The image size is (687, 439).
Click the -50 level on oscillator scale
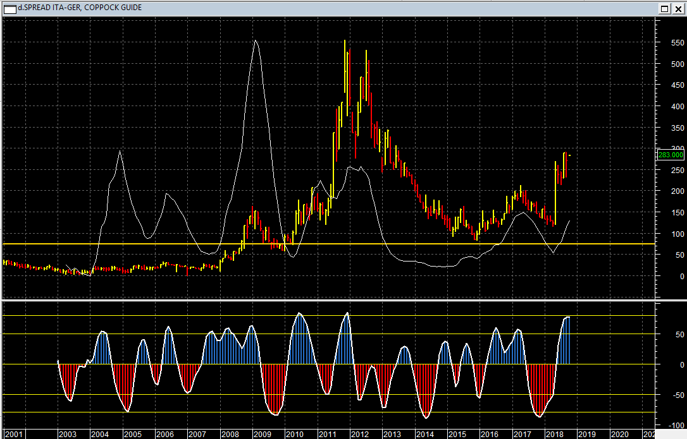click(678, 395)
